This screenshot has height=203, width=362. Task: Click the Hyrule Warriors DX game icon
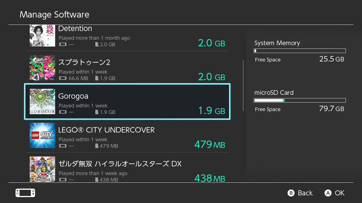pos(42,169)
